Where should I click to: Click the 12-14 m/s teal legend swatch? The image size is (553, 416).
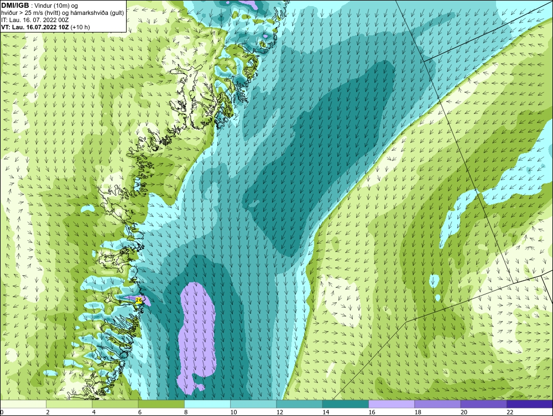point(299,404)
